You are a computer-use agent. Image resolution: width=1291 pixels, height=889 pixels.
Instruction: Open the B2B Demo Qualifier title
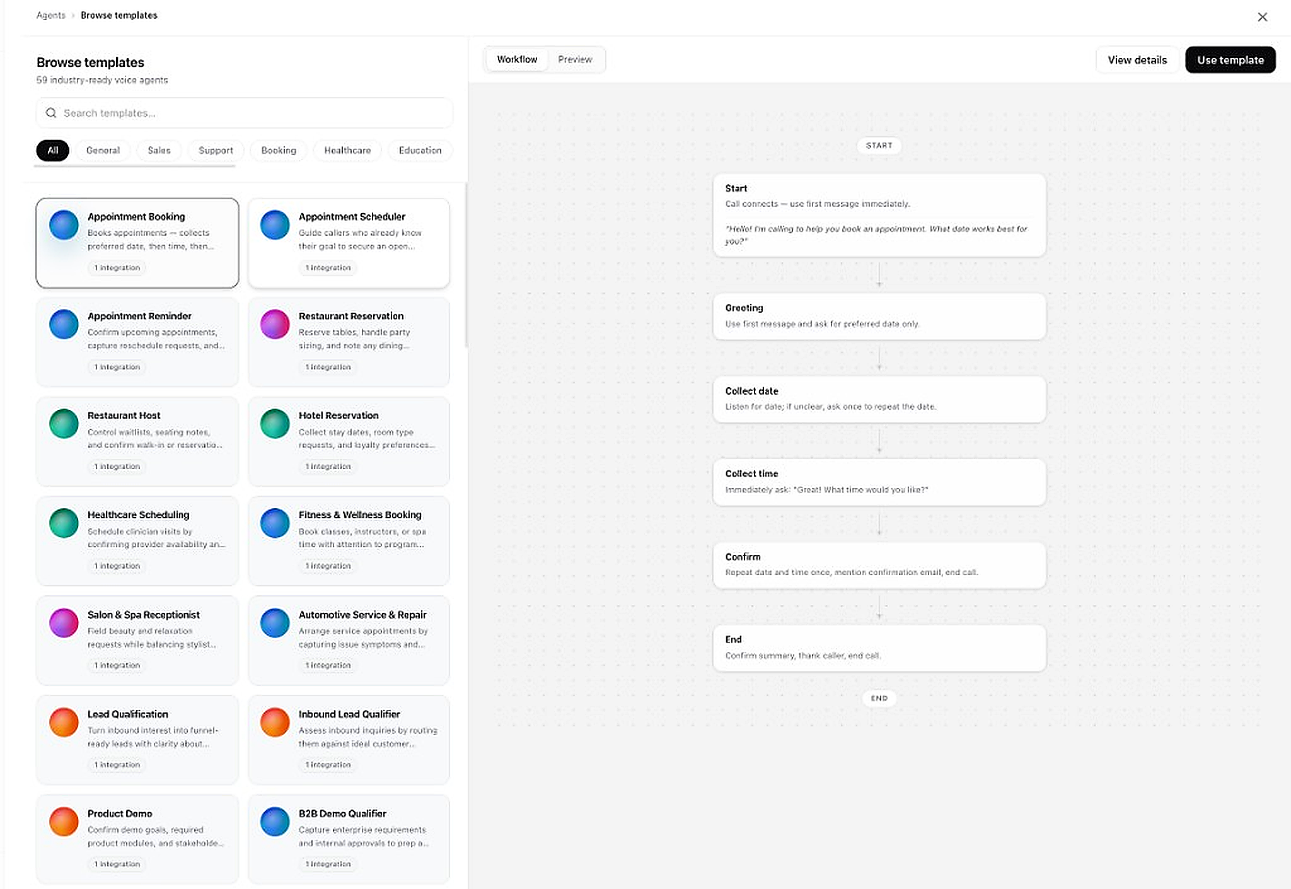[x=342, y=814]
